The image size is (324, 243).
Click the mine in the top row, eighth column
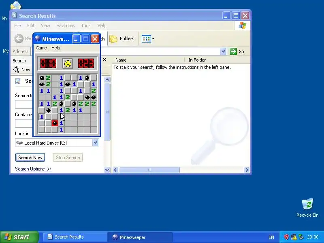[87, 78]
